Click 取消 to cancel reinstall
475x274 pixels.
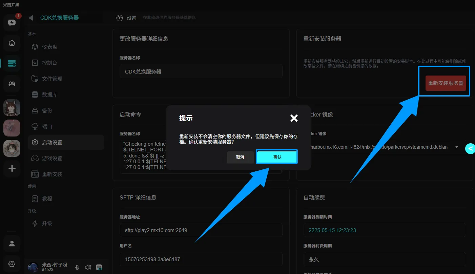pyautogui.click(x=240, y=157)
